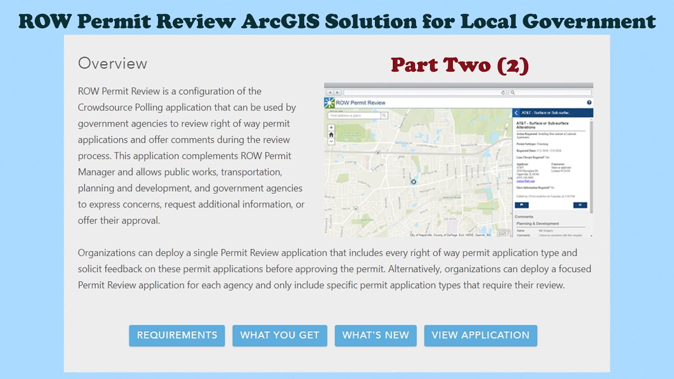Screen dimensions: 674x379
Task: Click the "AT&T - Surface or Sub-surface Alterations" title
Action: pyautogui.click(x=542, y=125)
